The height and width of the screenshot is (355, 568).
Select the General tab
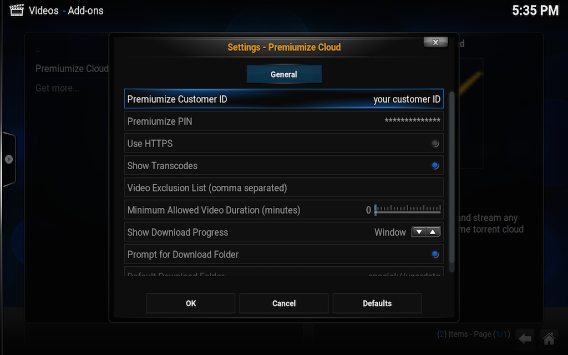click(284, 74)
